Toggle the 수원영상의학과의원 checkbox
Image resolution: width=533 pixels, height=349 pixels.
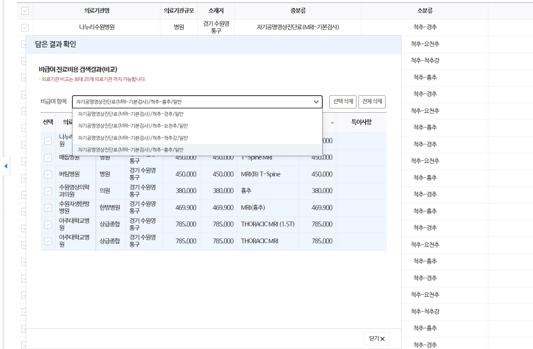48,191
